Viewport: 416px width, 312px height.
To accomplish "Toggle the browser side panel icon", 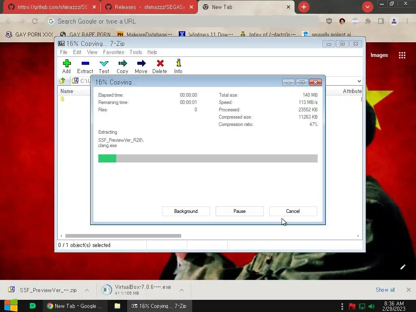I will pyautogui.click(x=381, y=21).
